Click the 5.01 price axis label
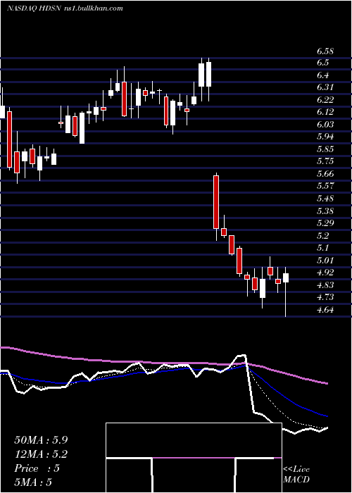Screen dimensions: 352x493 pos(325,260)
